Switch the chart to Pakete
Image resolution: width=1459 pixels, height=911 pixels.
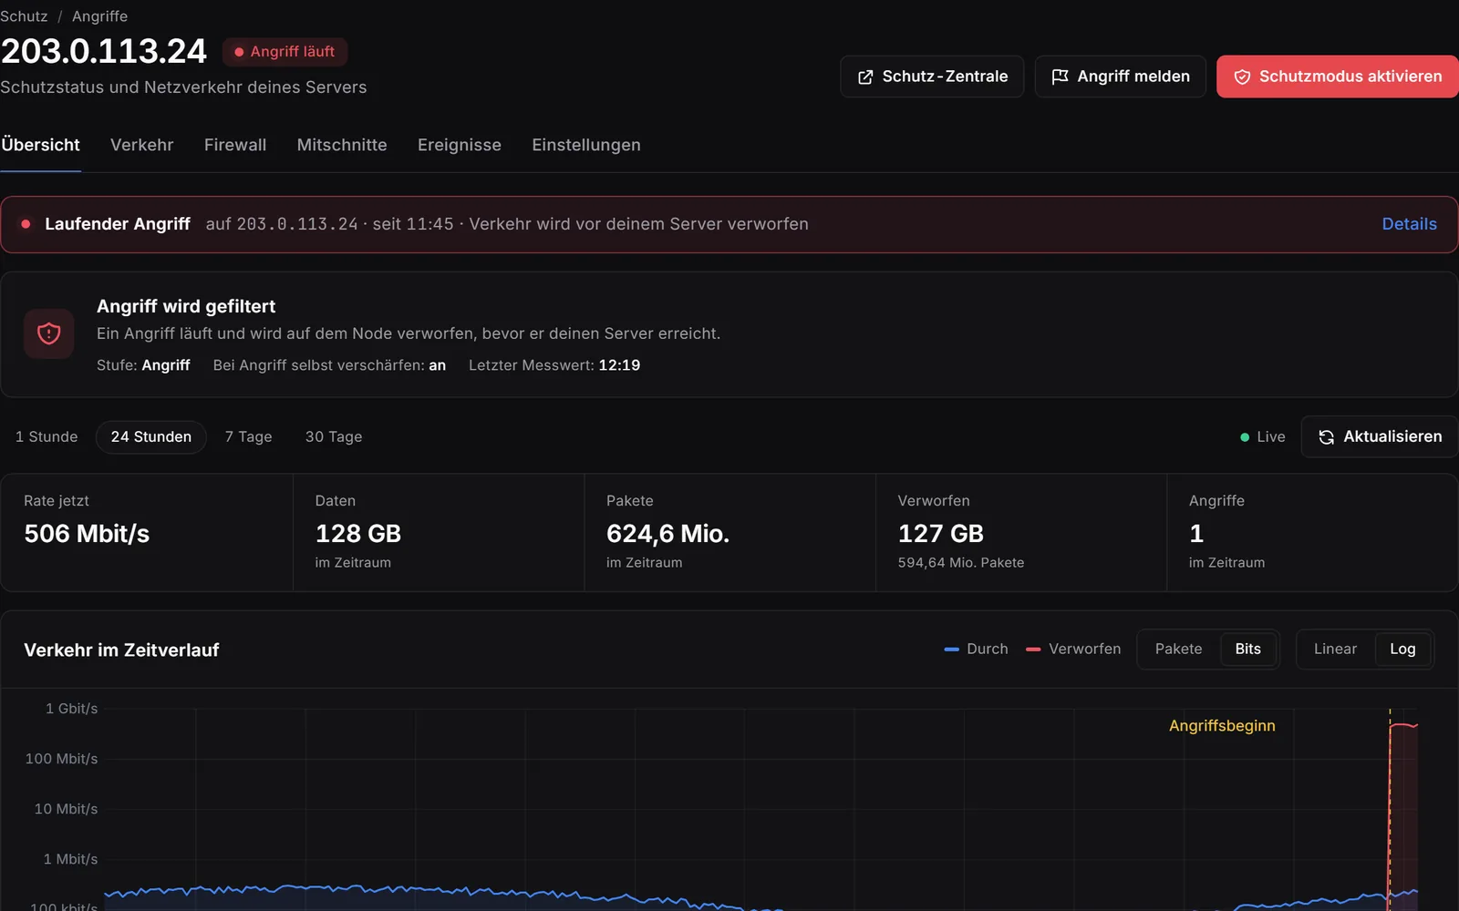click(x=1178, y=650)
